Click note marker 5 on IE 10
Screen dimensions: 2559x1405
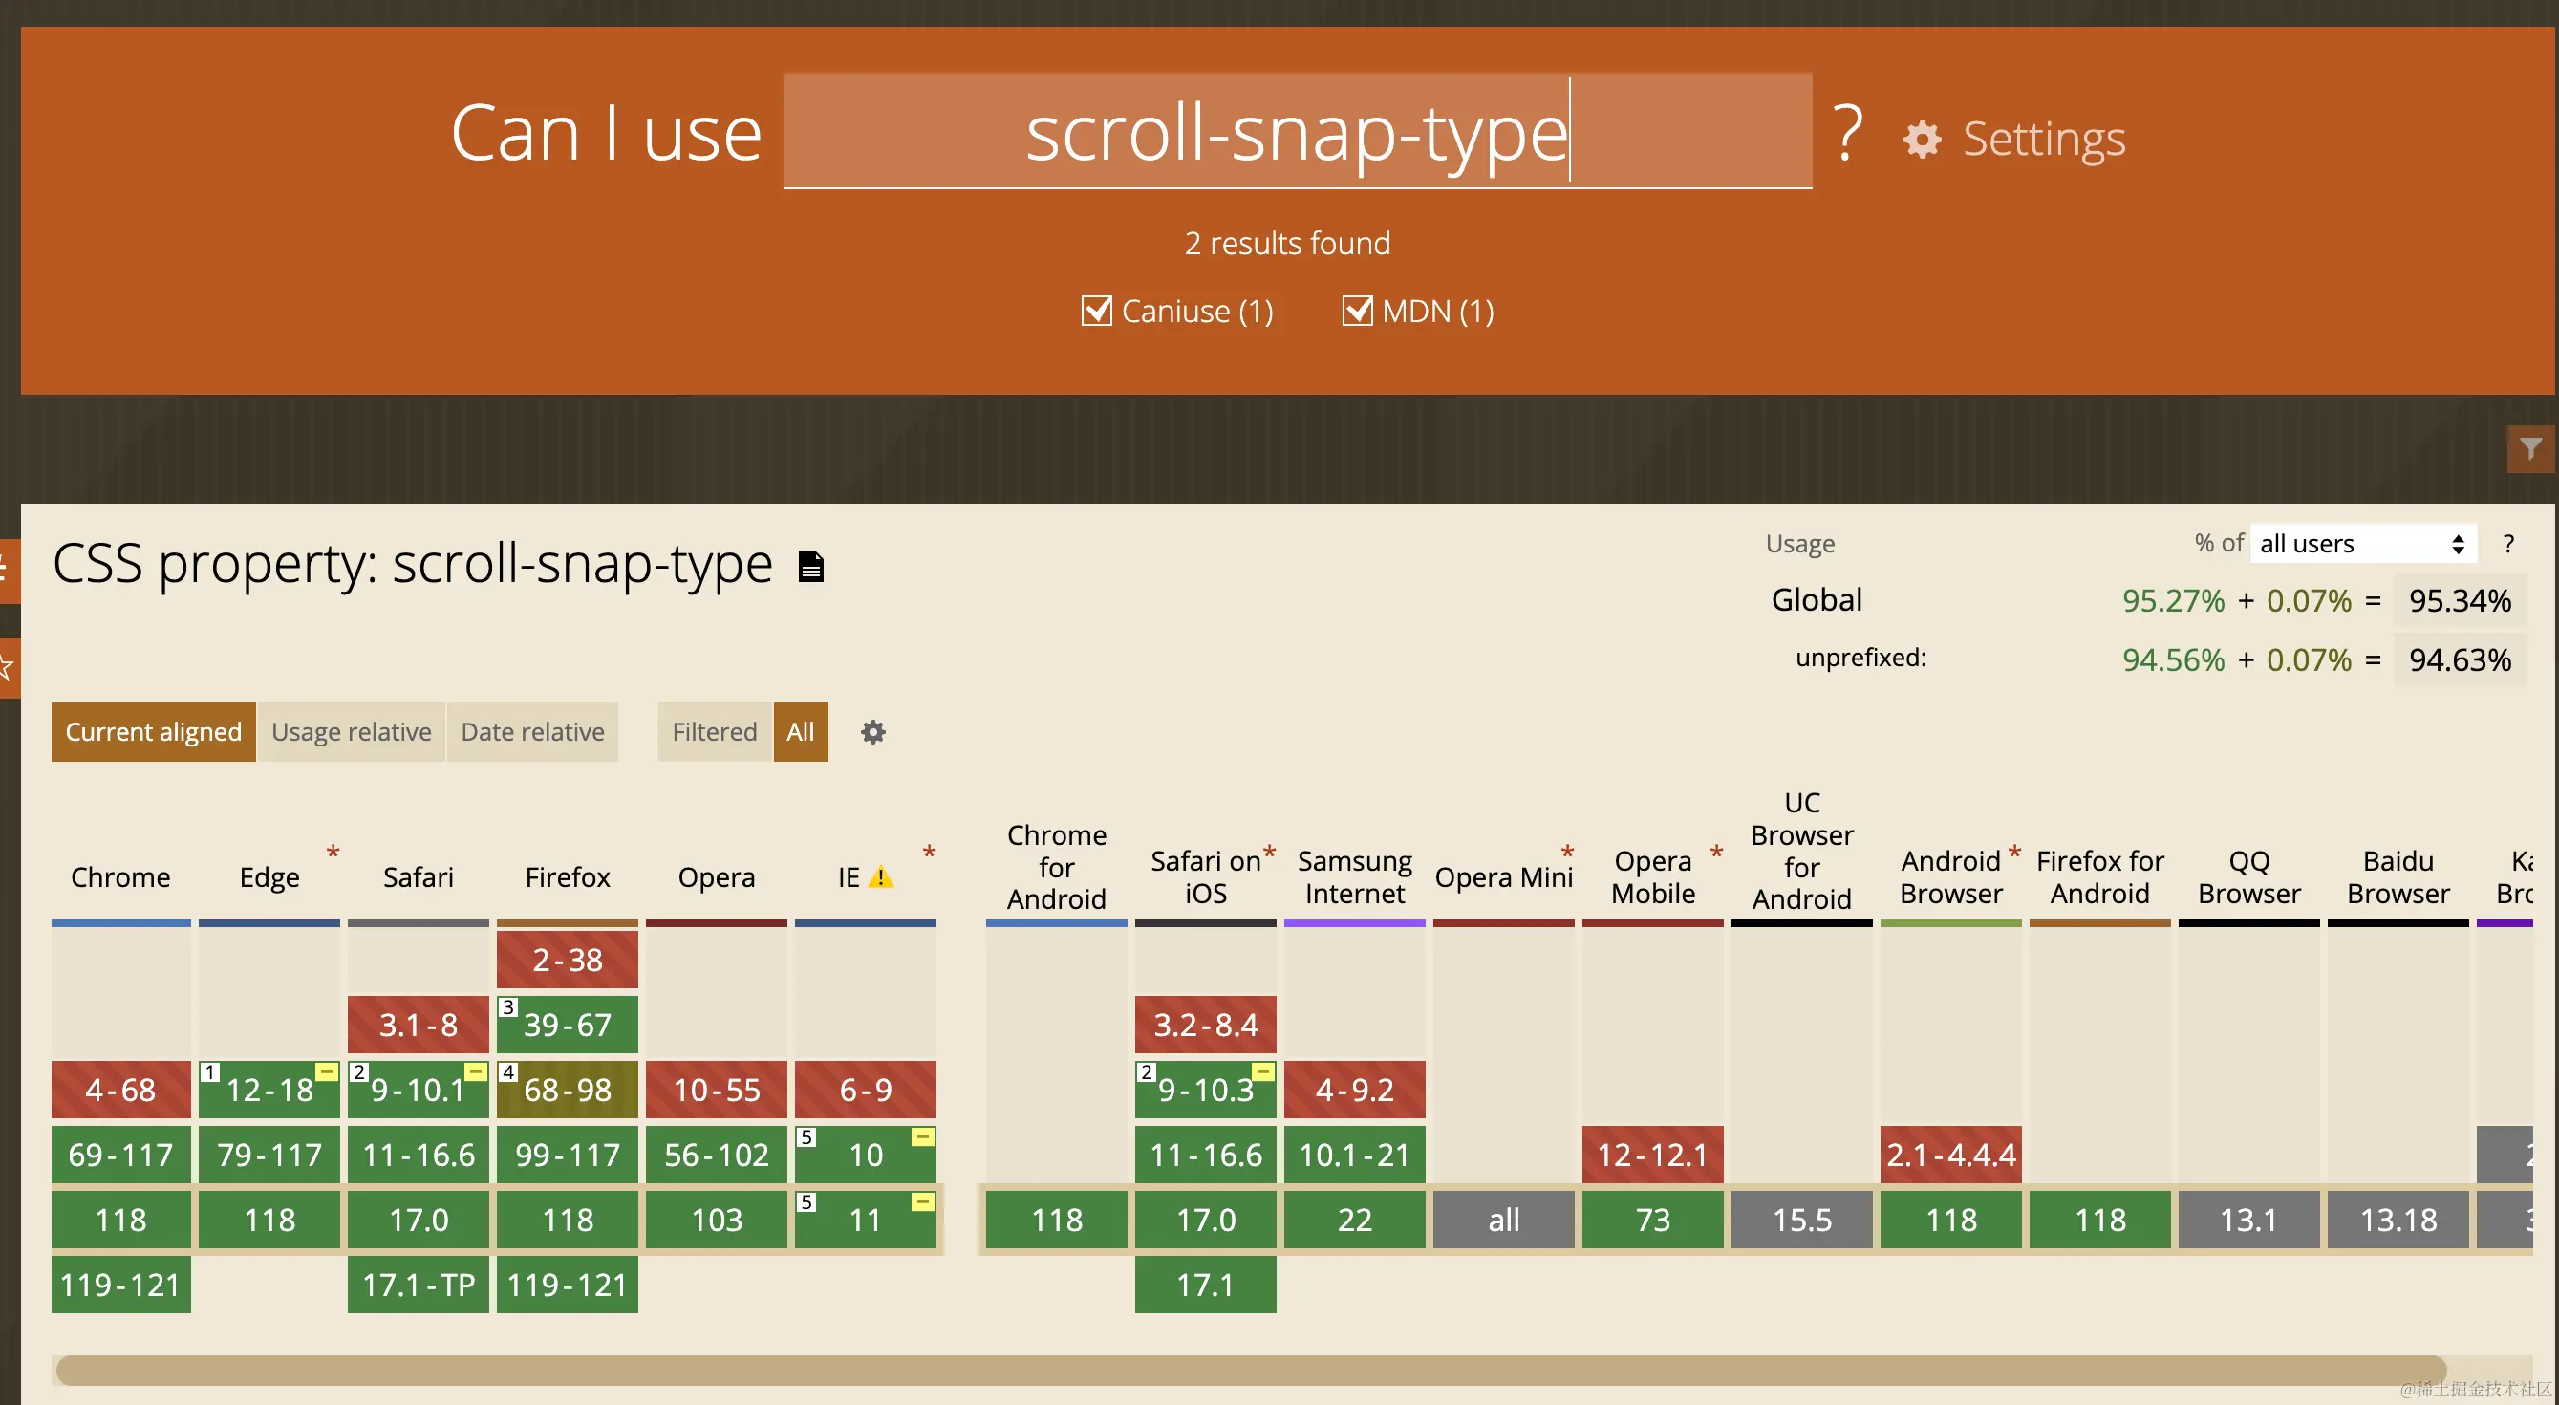tap(806, 1136)
